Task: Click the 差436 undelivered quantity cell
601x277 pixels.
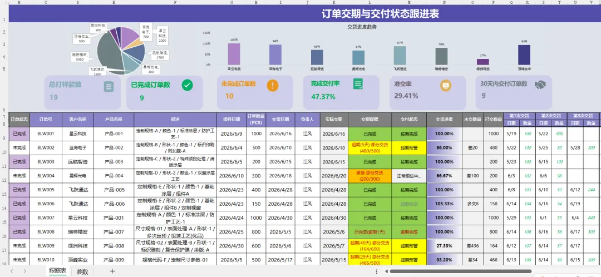Action: pos(472,246)
